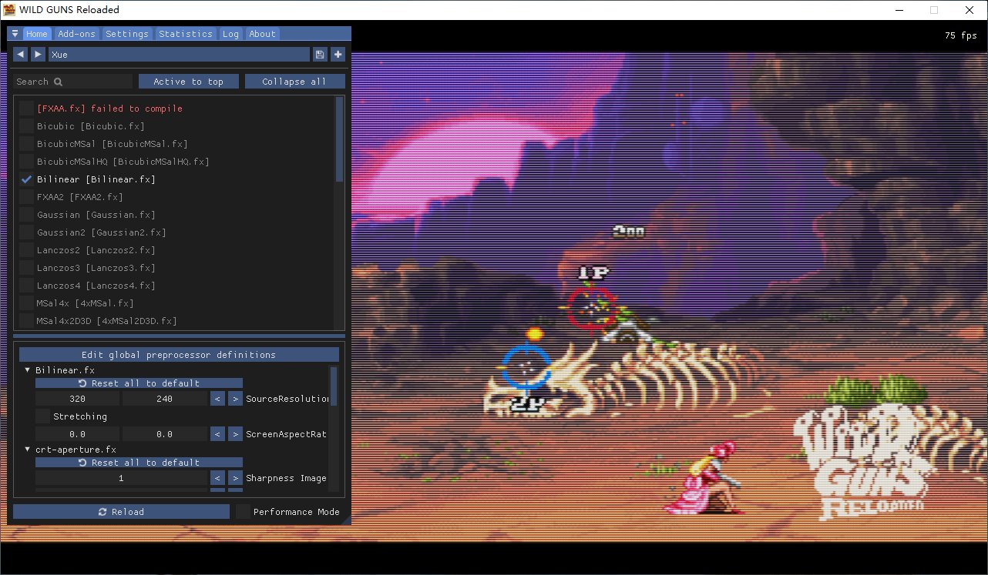Enable the Stretching option
The height and width of the screenshot is (575, 988).
pos(42,416)
